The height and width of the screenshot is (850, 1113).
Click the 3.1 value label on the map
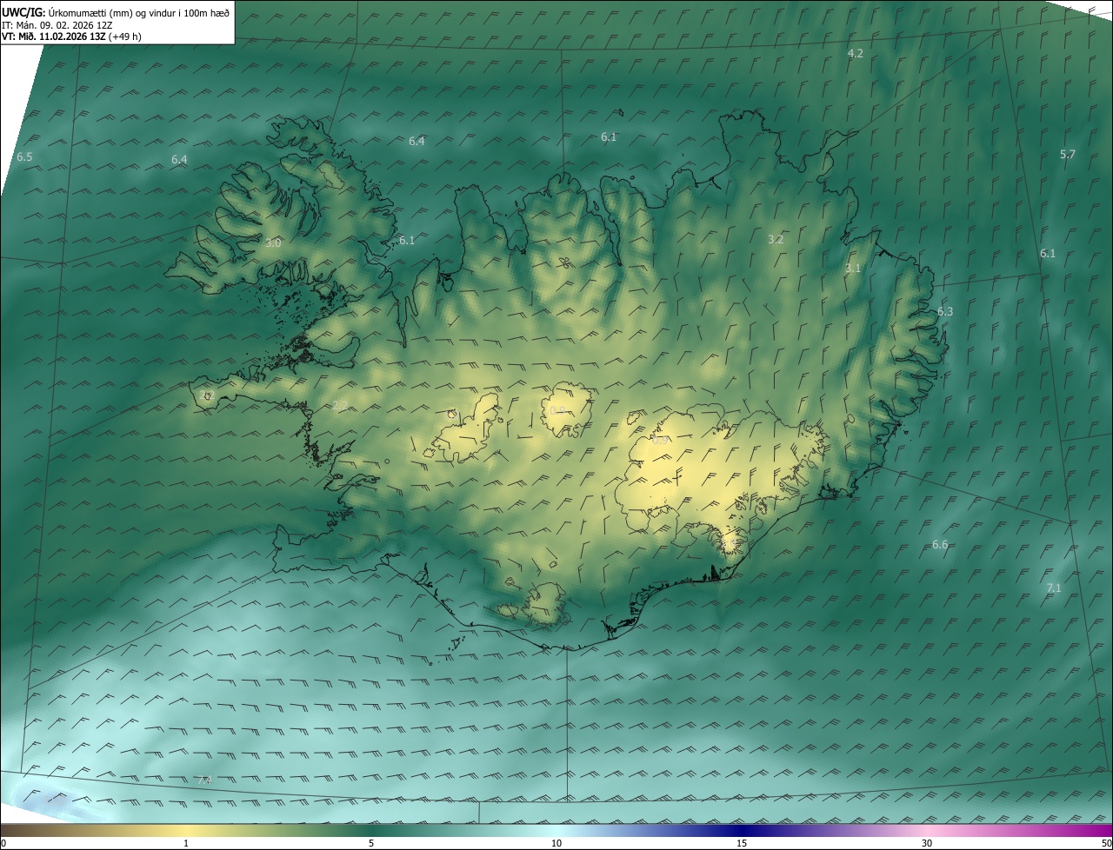pos(853,269)
